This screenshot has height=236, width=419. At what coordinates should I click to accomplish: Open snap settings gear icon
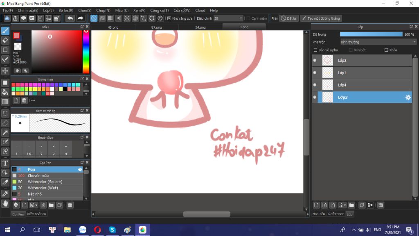tap(160, 18)
